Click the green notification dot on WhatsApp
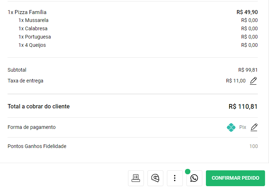Viewport: 269px width, 193px height. (x=188, y=171)
